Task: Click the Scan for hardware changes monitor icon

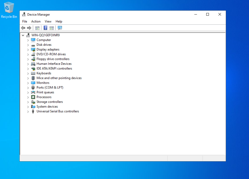Action: click(x=60, y=28)
